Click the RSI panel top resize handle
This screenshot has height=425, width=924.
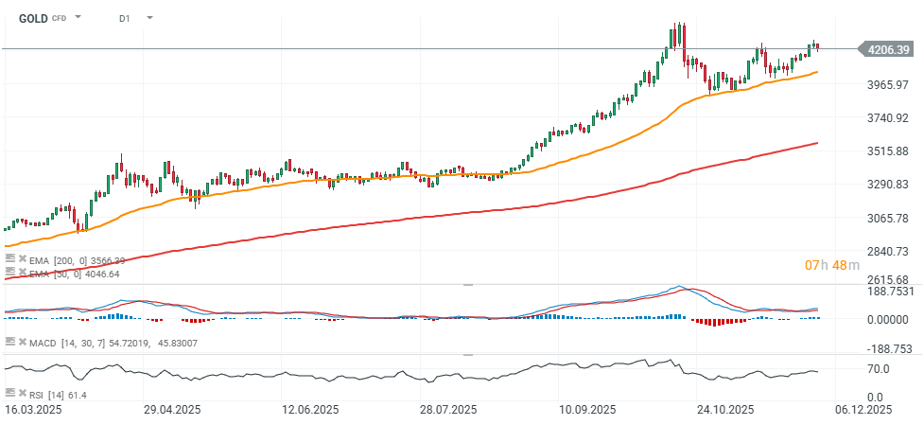[468, 355]
